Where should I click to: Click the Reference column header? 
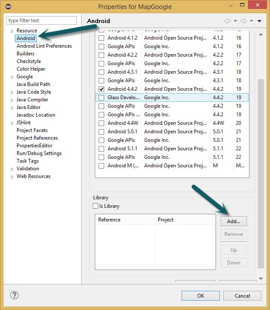coord(125,220)
